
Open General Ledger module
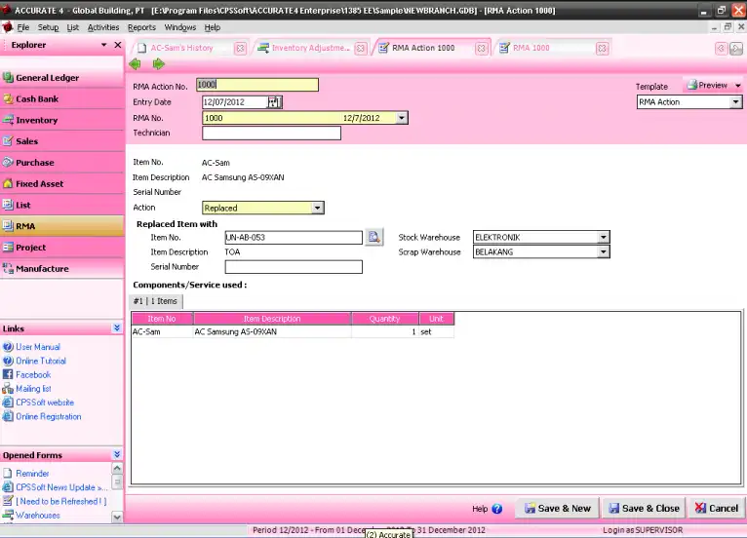tap(62, 78)
